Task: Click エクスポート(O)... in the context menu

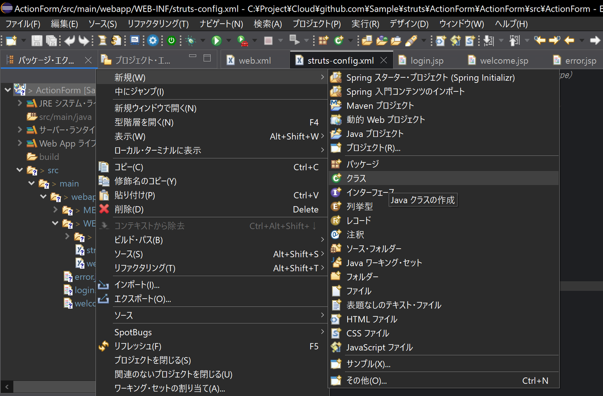Action: [211, 299]
